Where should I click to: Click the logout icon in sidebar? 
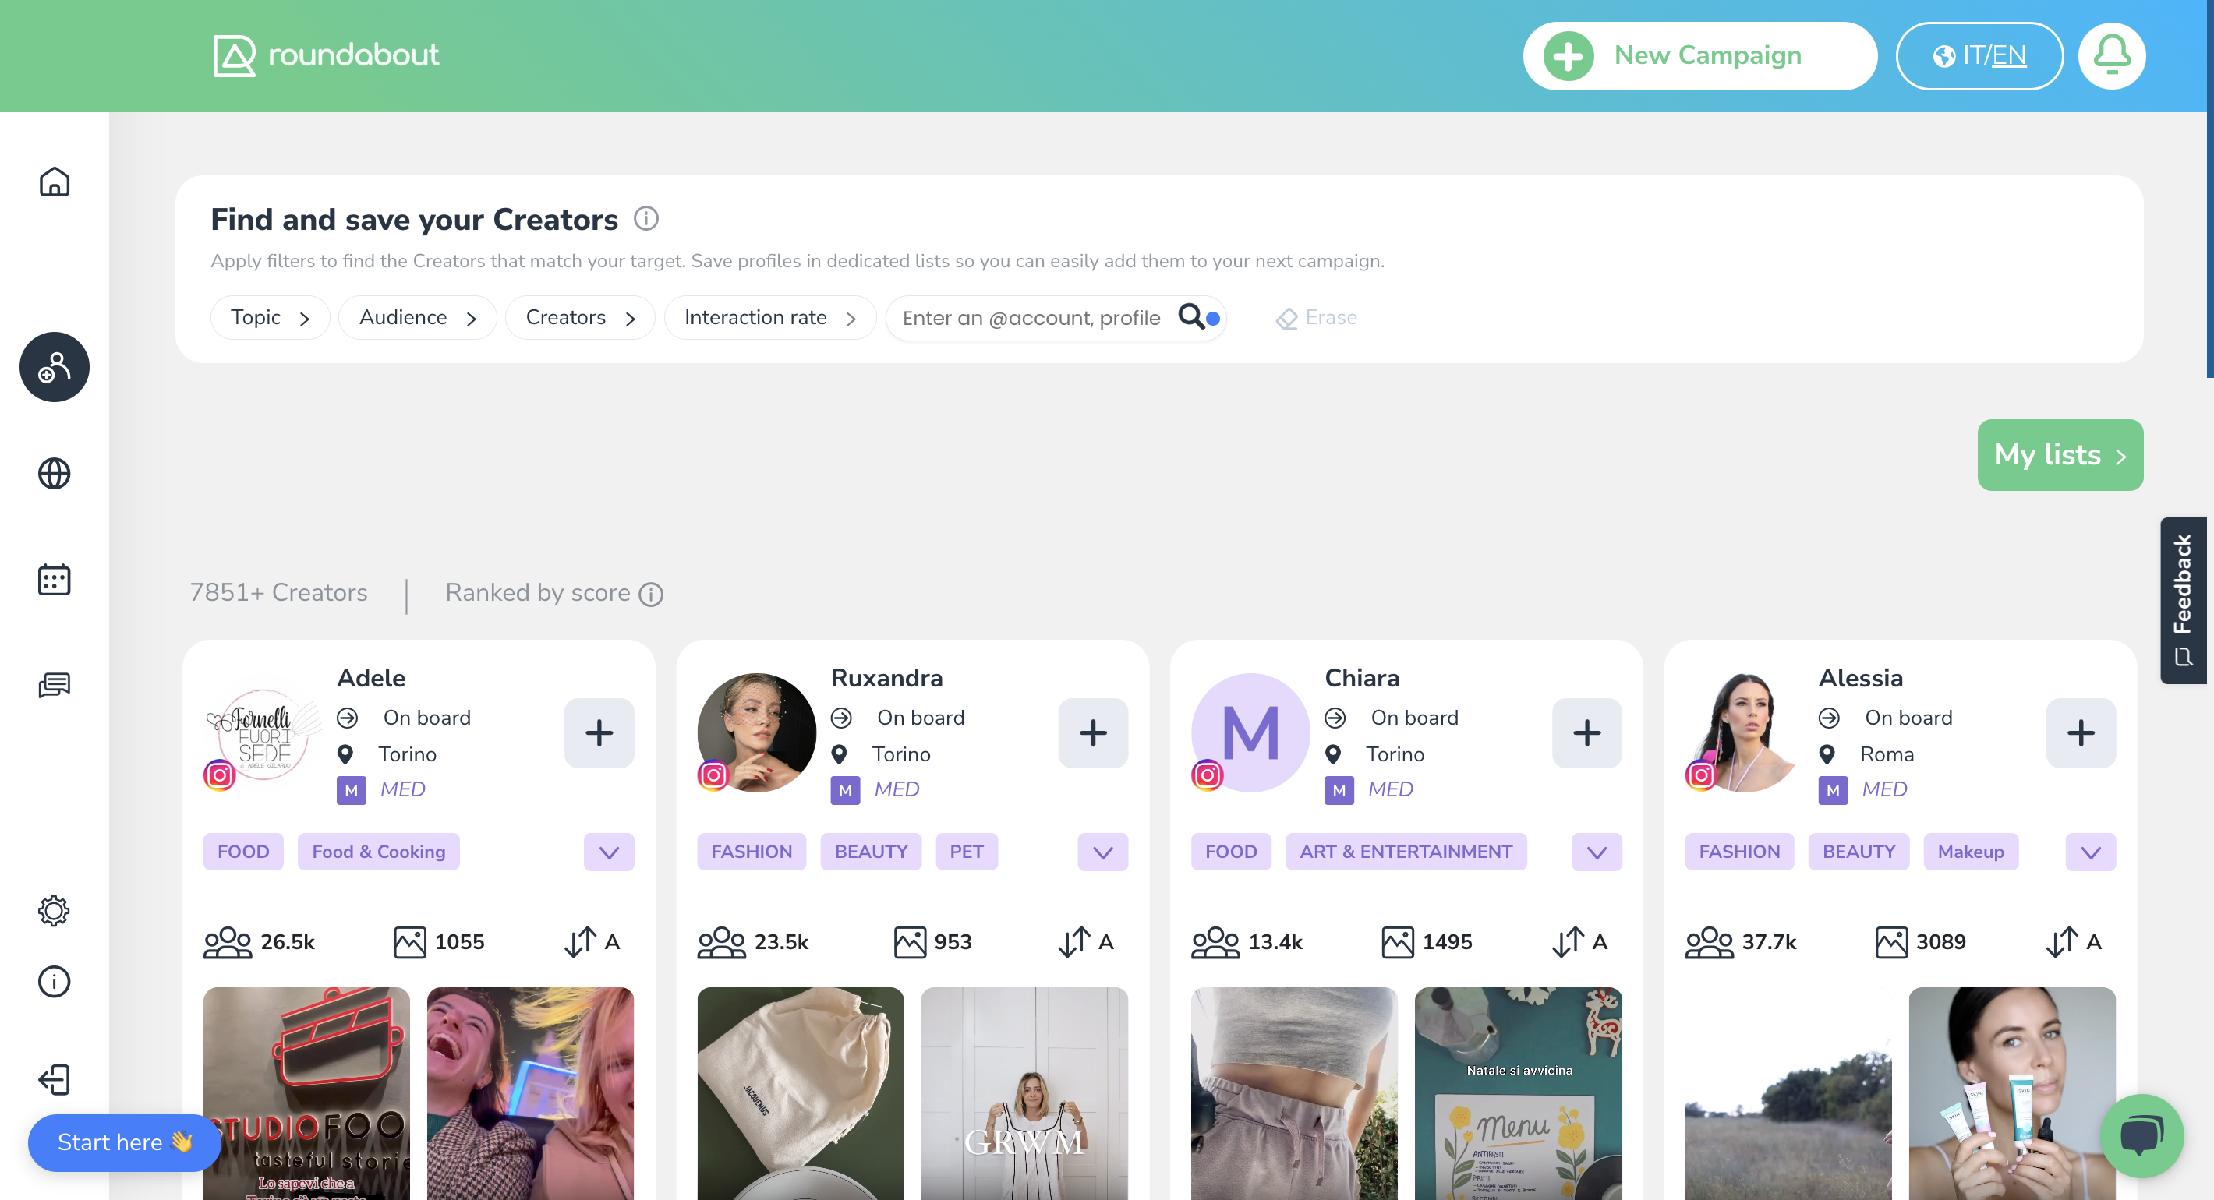pos(54,1079)
